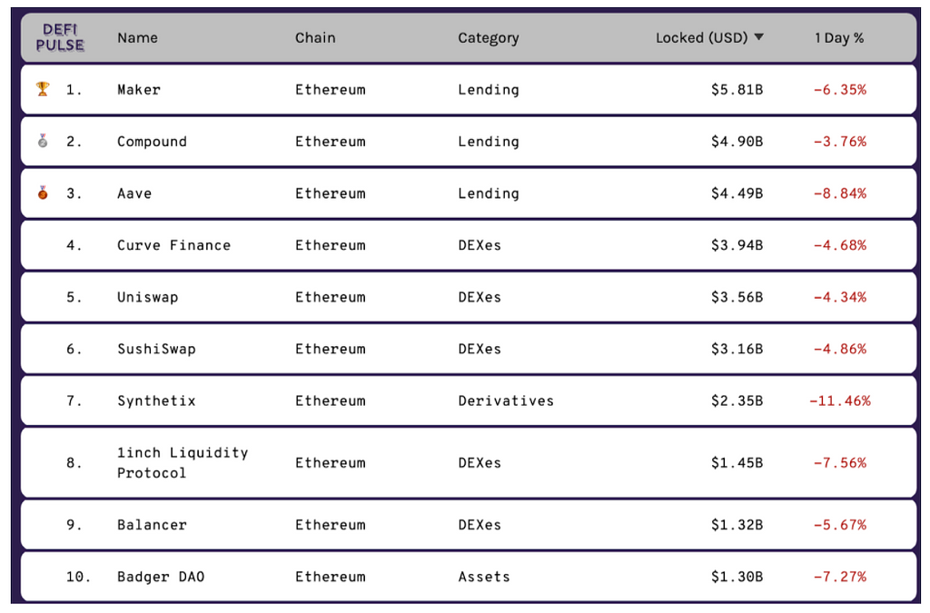This screenshot has height=613, width=930.
Task: Click the silver medal icon beside Compound
Action: pyautogui.click(x=43, y=141)
